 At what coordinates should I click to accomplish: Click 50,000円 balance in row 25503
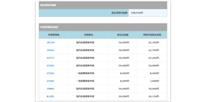coord(154,66)
